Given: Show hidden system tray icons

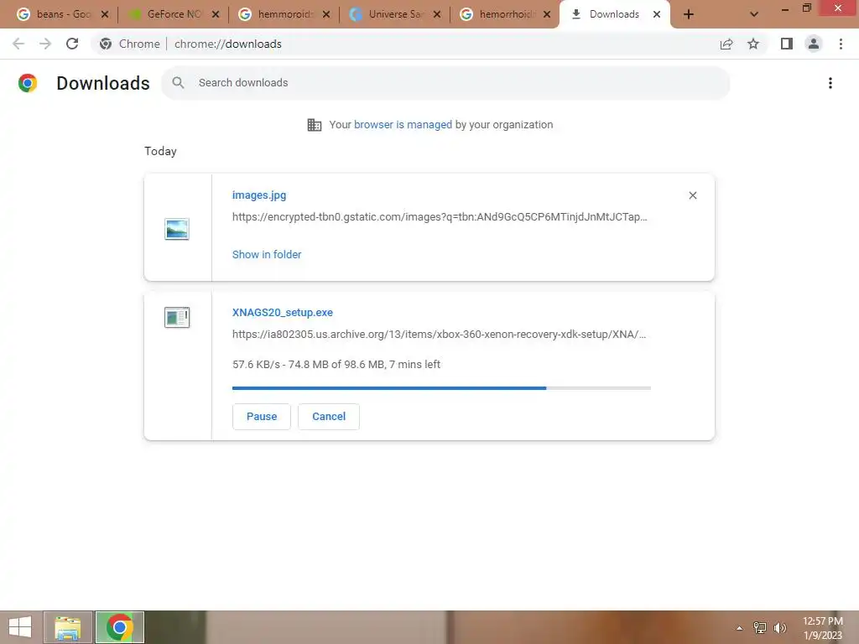Looking at the screenshot, I should point(739,628).
